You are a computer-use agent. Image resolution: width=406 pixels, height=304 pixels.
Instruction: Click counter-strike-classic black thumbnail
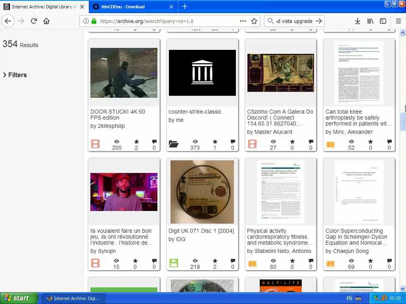click(202, 73)
